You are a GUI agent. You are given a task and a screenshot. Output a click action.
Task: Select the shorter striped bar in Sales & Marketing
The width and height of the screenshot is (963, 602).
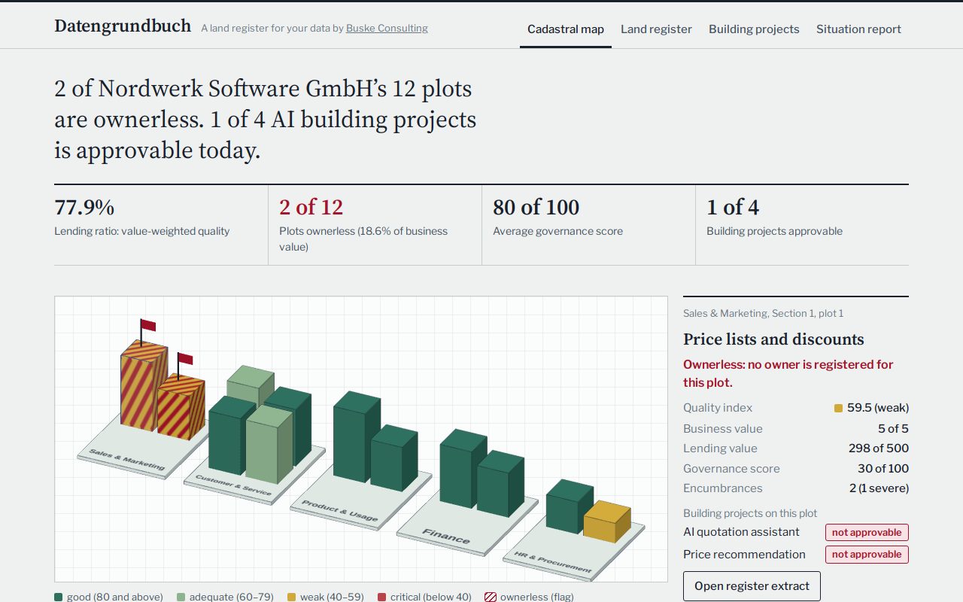[x=182, y=408]
